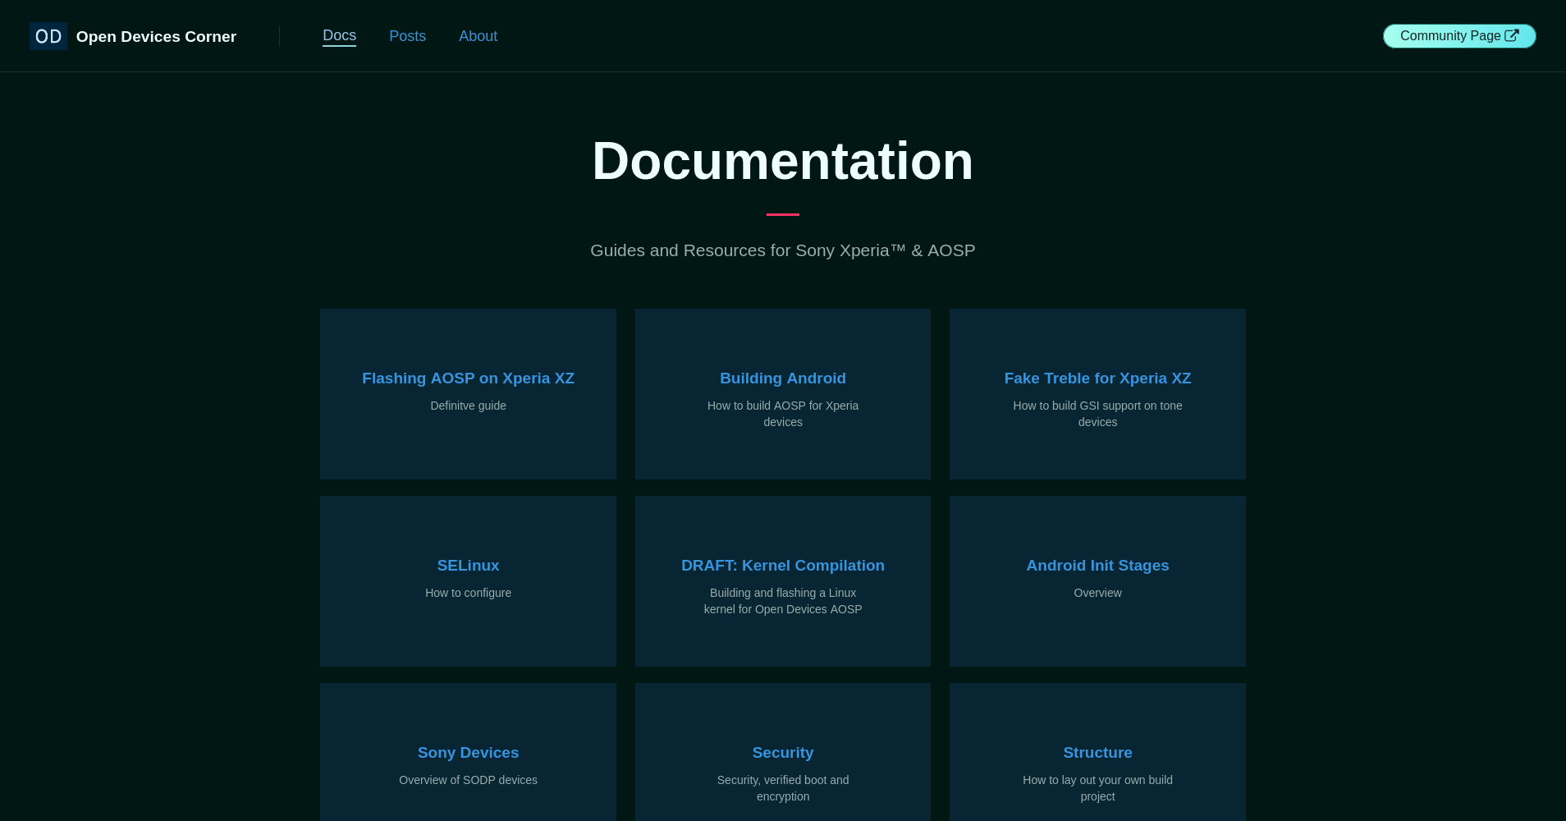The height and width of the screenshot is (821, 1566).
Task: Open the About navigation item
Action: pos(478,36)
